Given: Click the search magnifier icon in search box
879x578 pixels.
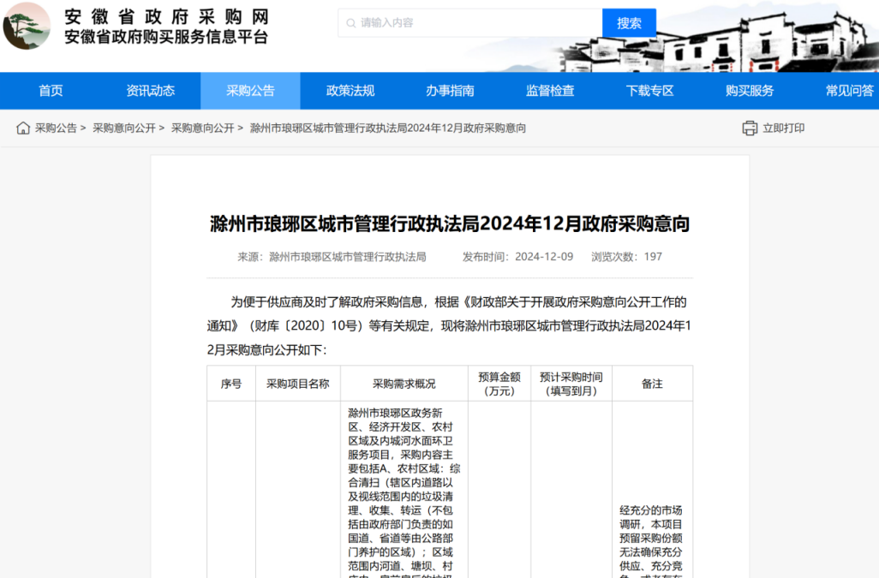Looking at the screenshot, I should coord(351,23).
